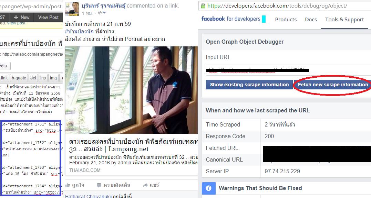Click the b-quote editor button
The width and height of the screenshot is (371, 198).
(19, 78)
